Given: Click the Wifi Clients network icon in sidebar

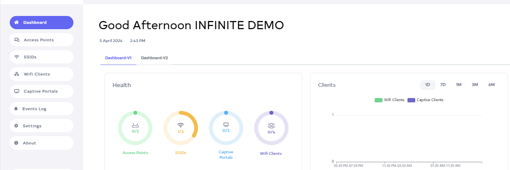Looking at the screenshot, I should pyautogui.click(x=17, y=74).
